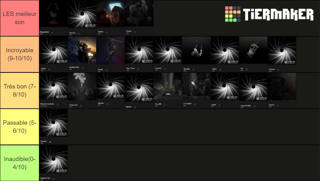Select the C'est la vie smoke cover
The image size is (320, 181).
(x=82, y=87)
